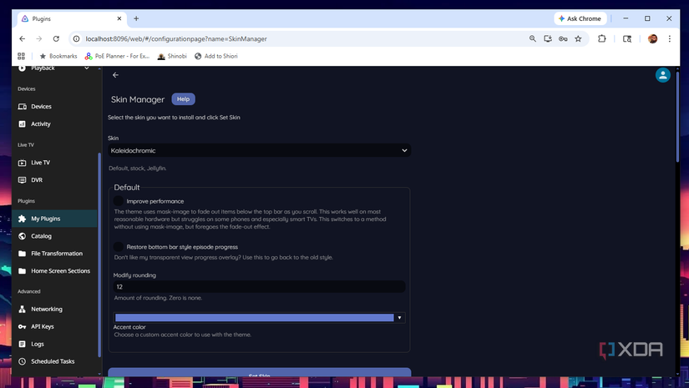Go back with the arrow above Skin Manager
Screen dimensions: 689x388
pyautogui.click(x=115, y=75)
